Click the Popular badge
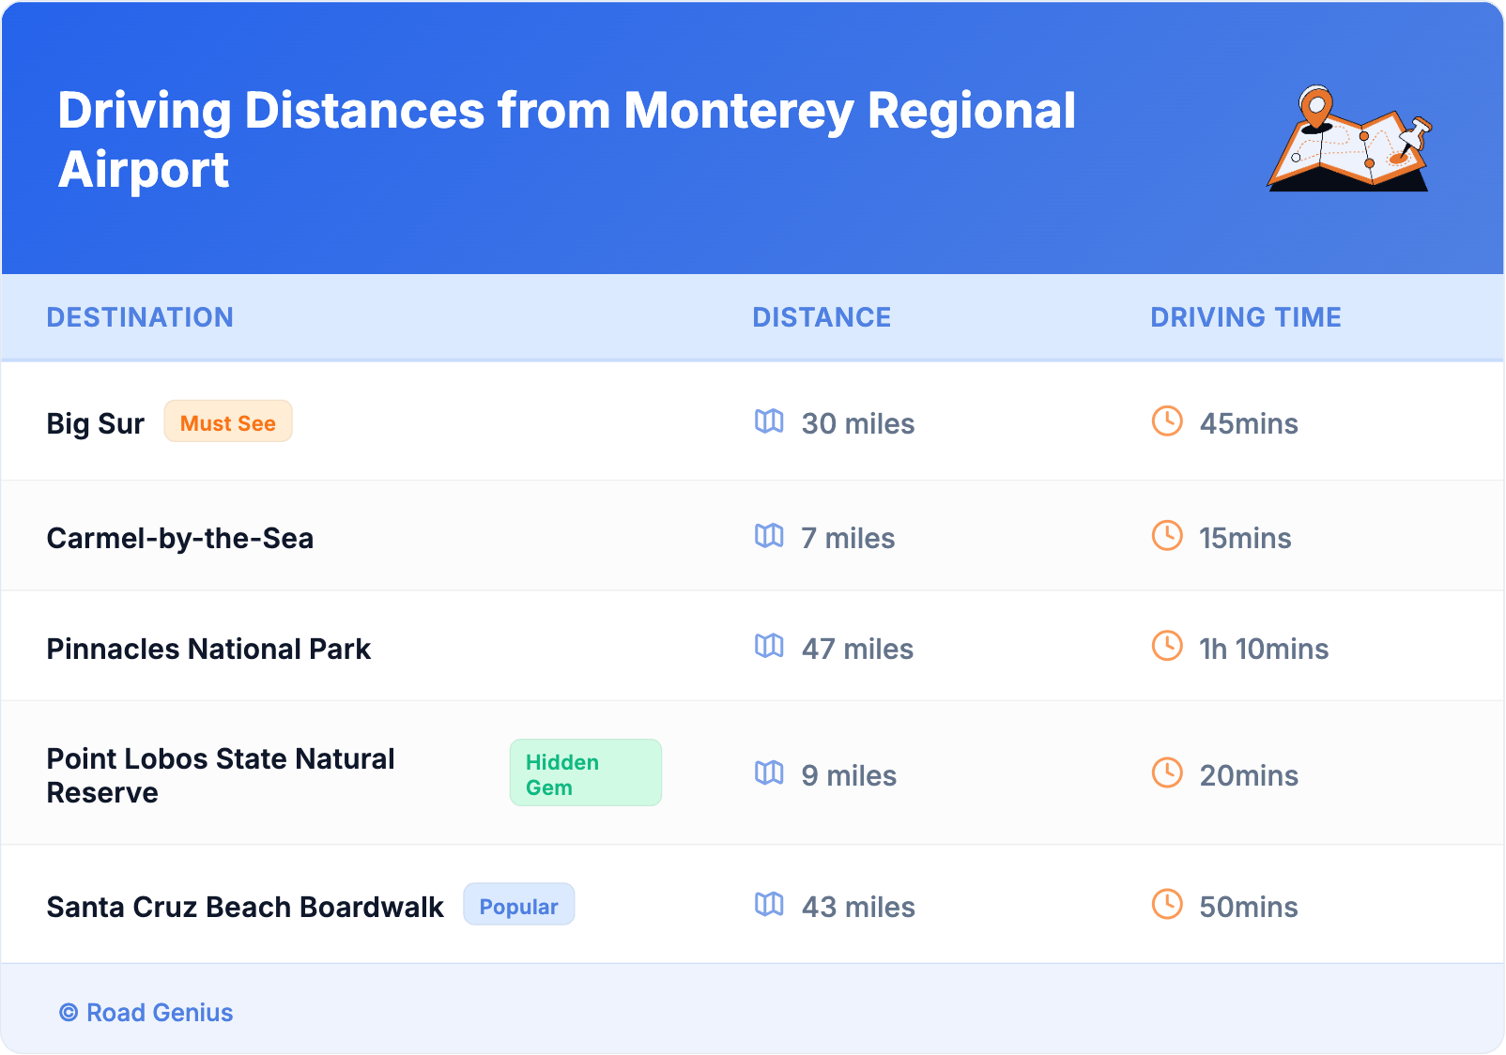Viewport: 1506px width, 1055px height. click(518, 906)
